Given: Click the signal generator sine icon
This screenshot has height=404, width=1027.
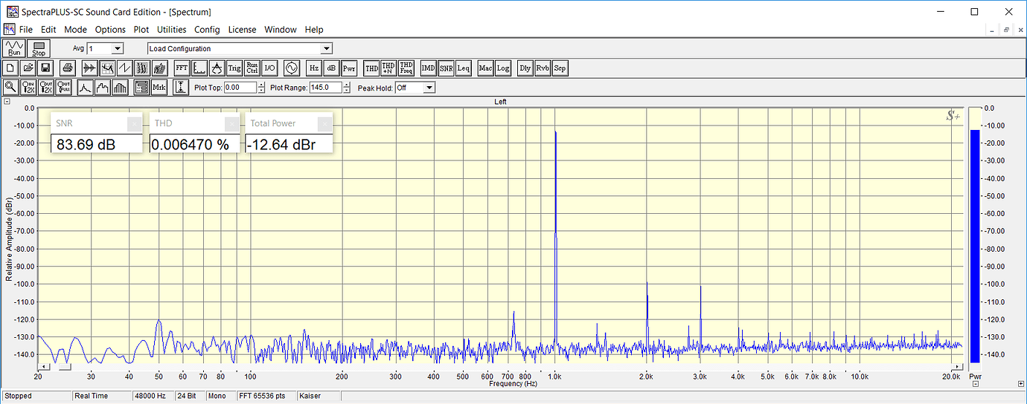Looking at the screenshot, I should click(290, 68).
